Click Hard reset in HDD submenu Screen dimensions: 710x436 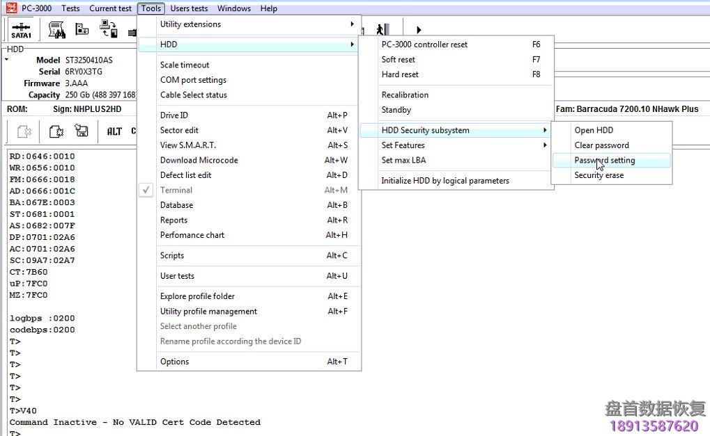point(400,74)
